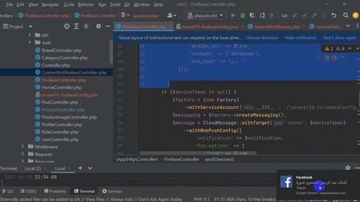Open CategoryController.php in project tree
This screenshot has width=360, height=202.
(x=65, y=58)
